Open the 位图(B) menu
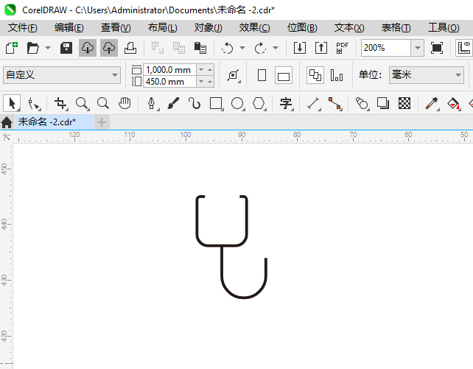The image size is (473, 369). click(302, 28)
